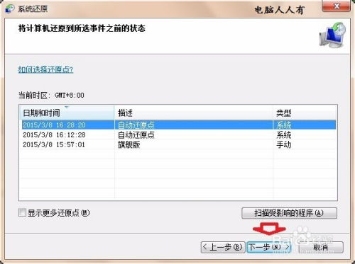Sort by the 日期和时间 column header

67,113
